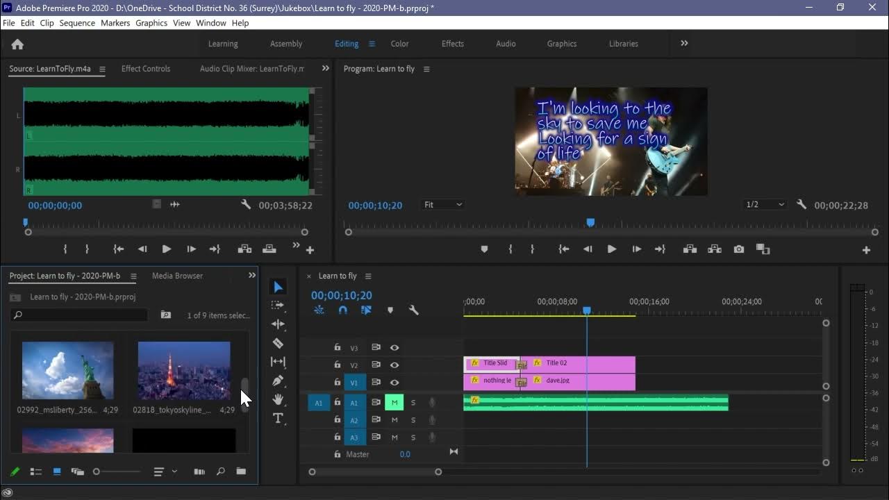Switch to Media Browser tab
Screen dimensions: 889x500
[x=177, y=276]
